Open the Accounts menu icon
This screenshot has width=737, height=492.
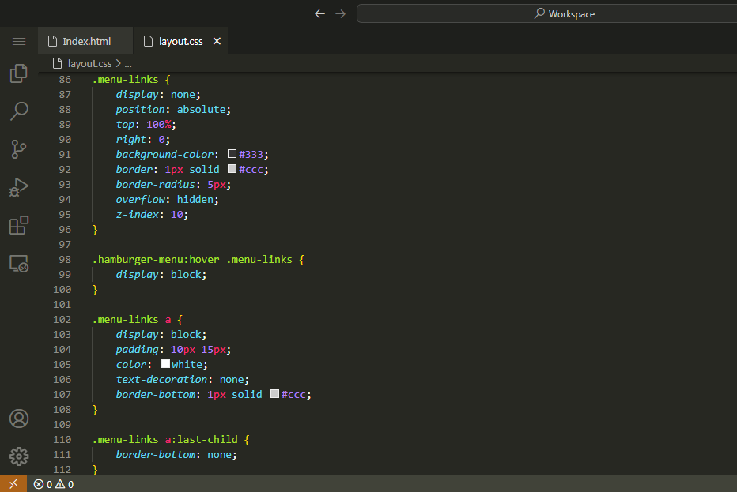19,419
